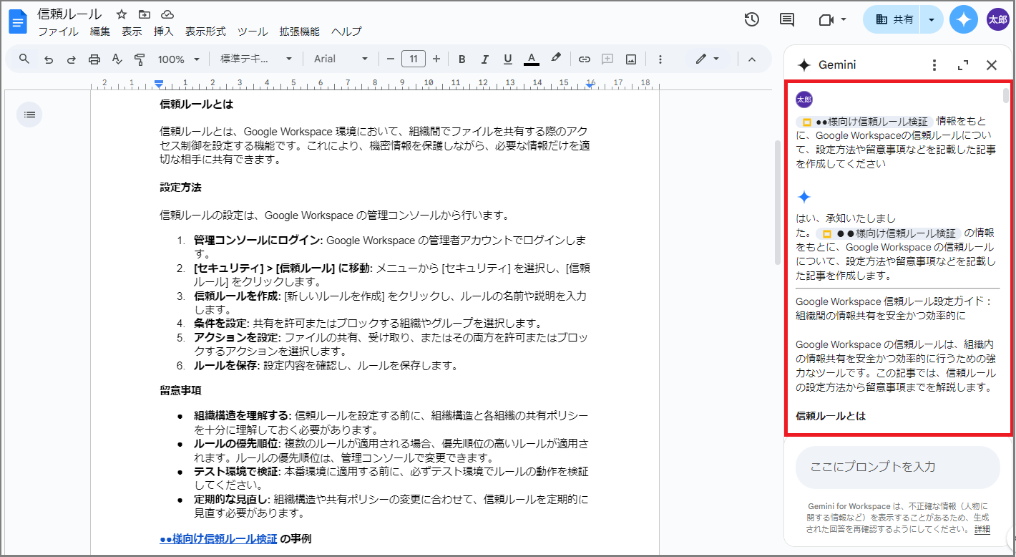Select the paint format tool
The height and width of the screenshot is (557, 1016).
click(140, 59)
